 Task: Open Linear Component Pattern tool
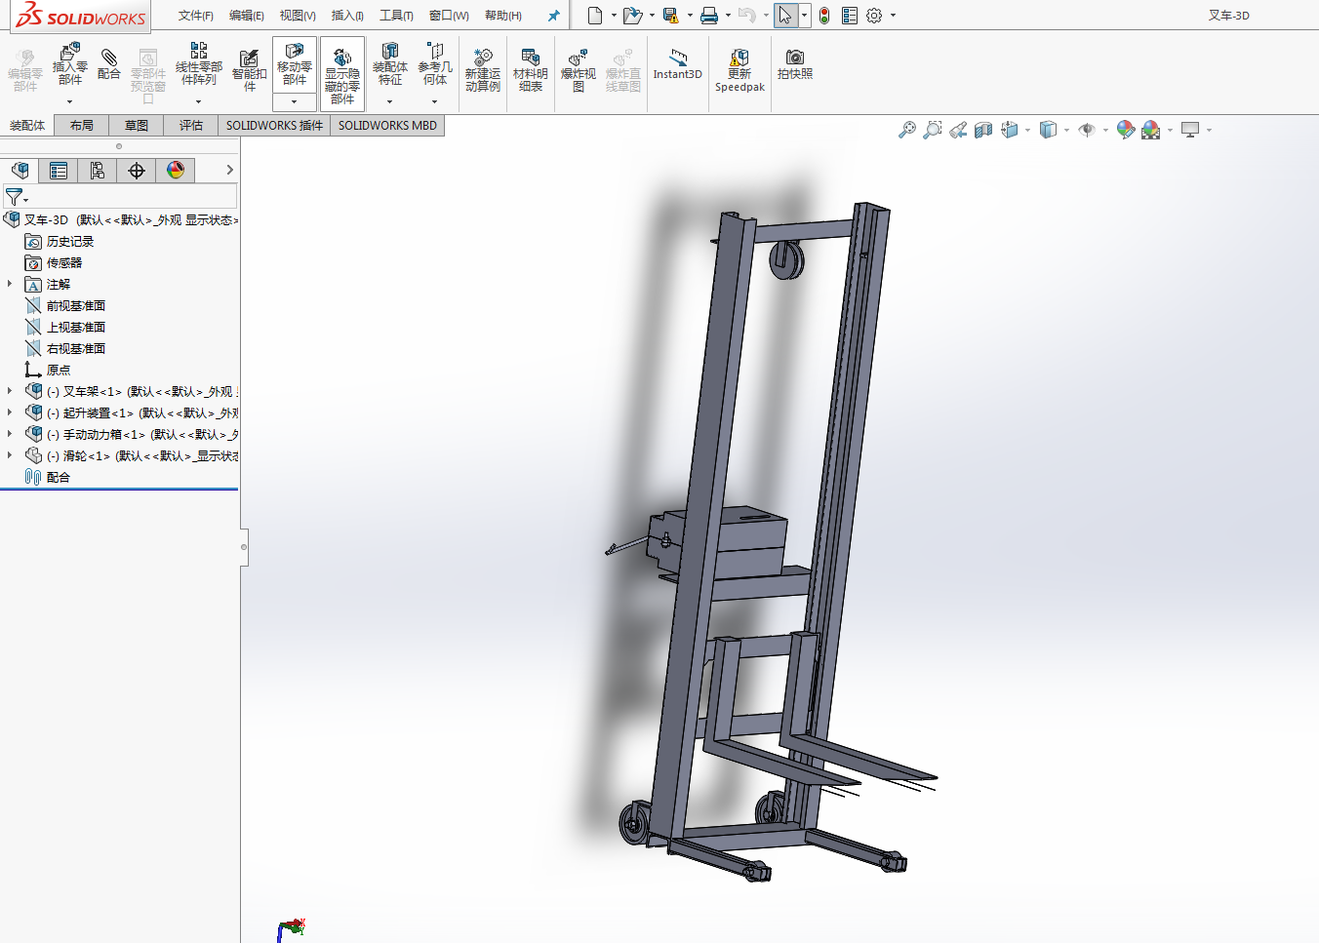[x=198, y=64]
